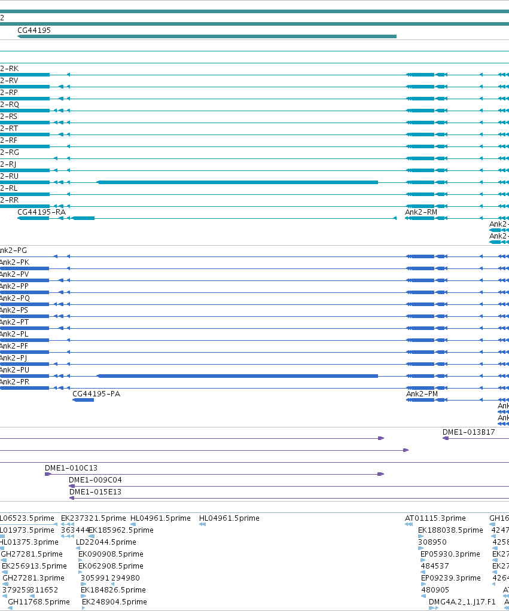Select the LD22044.5prime EST label
509x611 pixels.
pos(106,542)
